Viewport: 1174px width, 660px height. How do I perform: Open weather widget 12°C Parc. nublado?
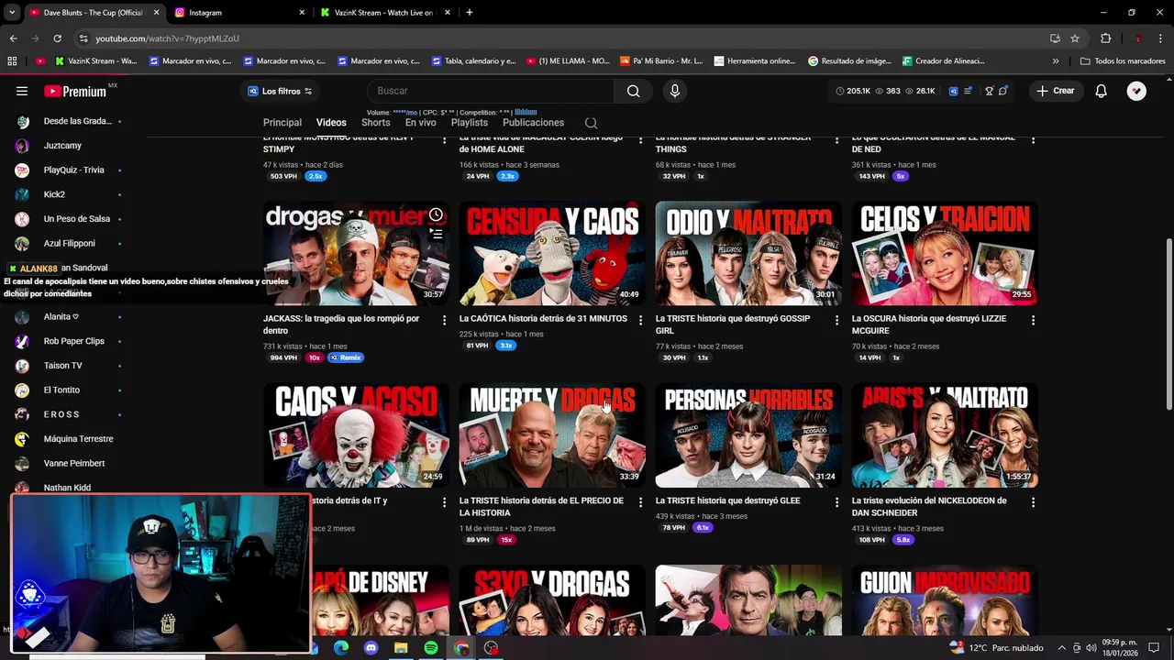[997, 648]
